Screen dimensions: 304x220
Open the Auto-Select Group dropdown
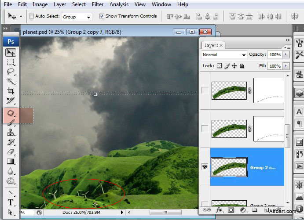(77, 17)
